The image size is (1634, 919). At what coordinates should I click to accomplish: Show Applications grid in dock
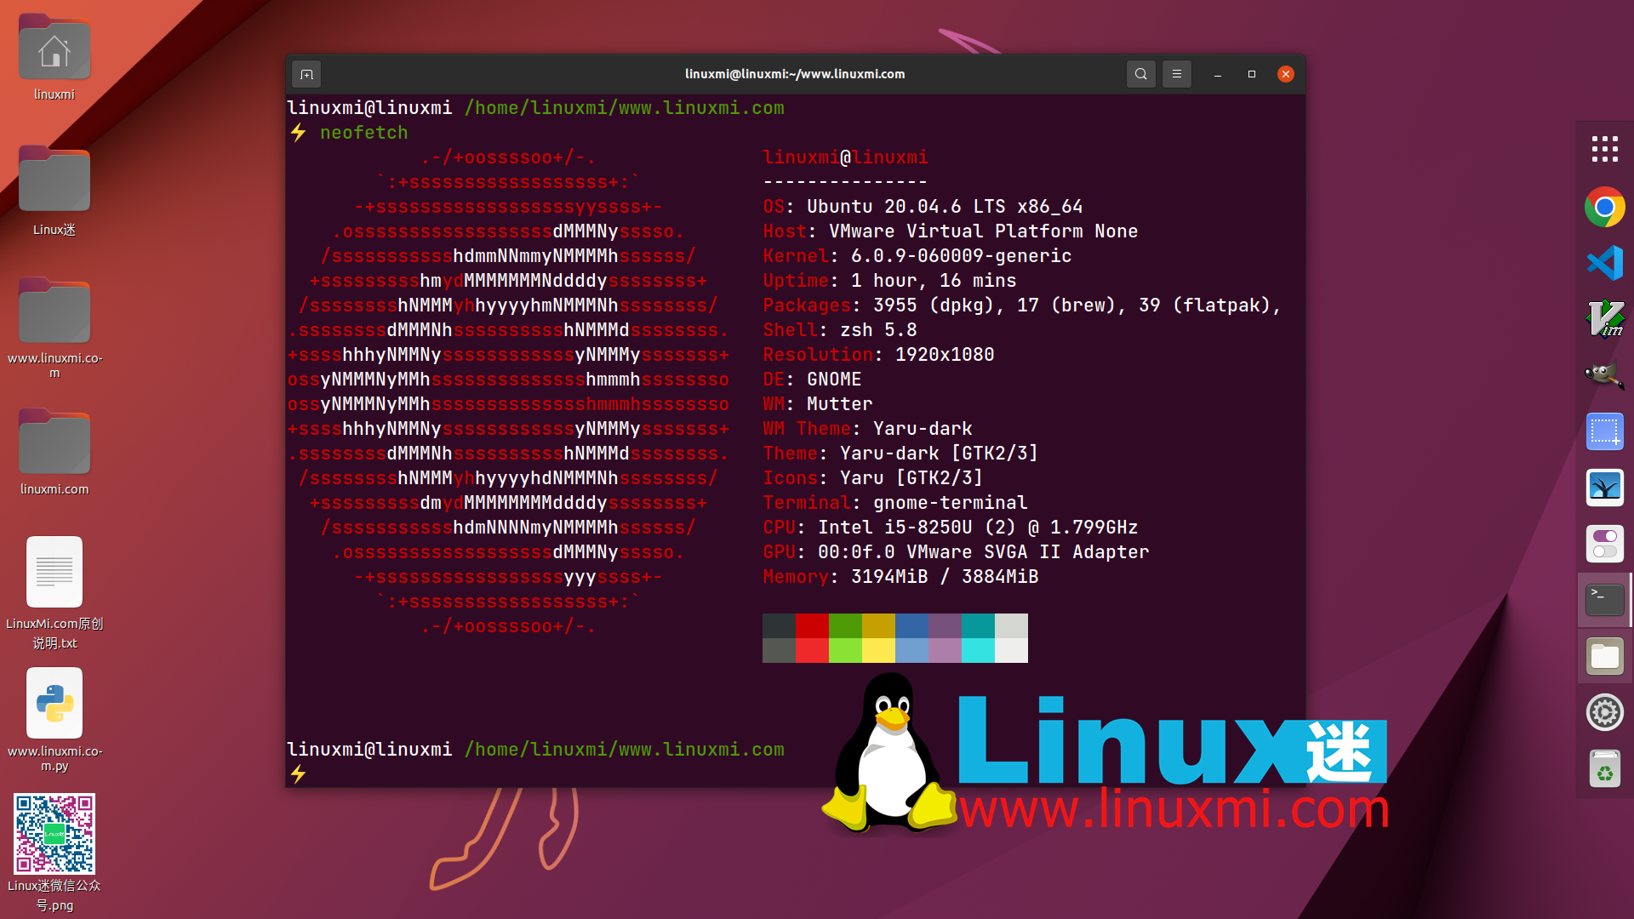[x=1604, y=149]
